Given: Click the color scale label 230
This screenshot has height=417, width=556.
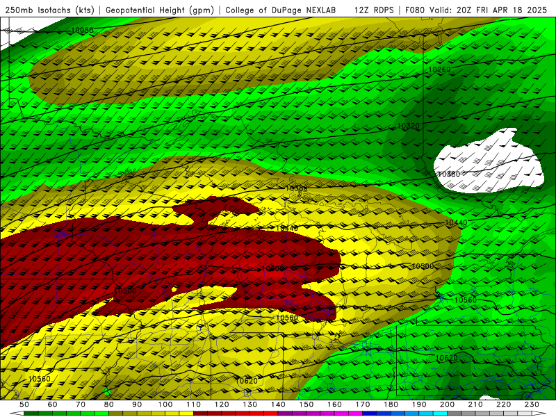Looking at the screenshot, I should click(532, 404).
